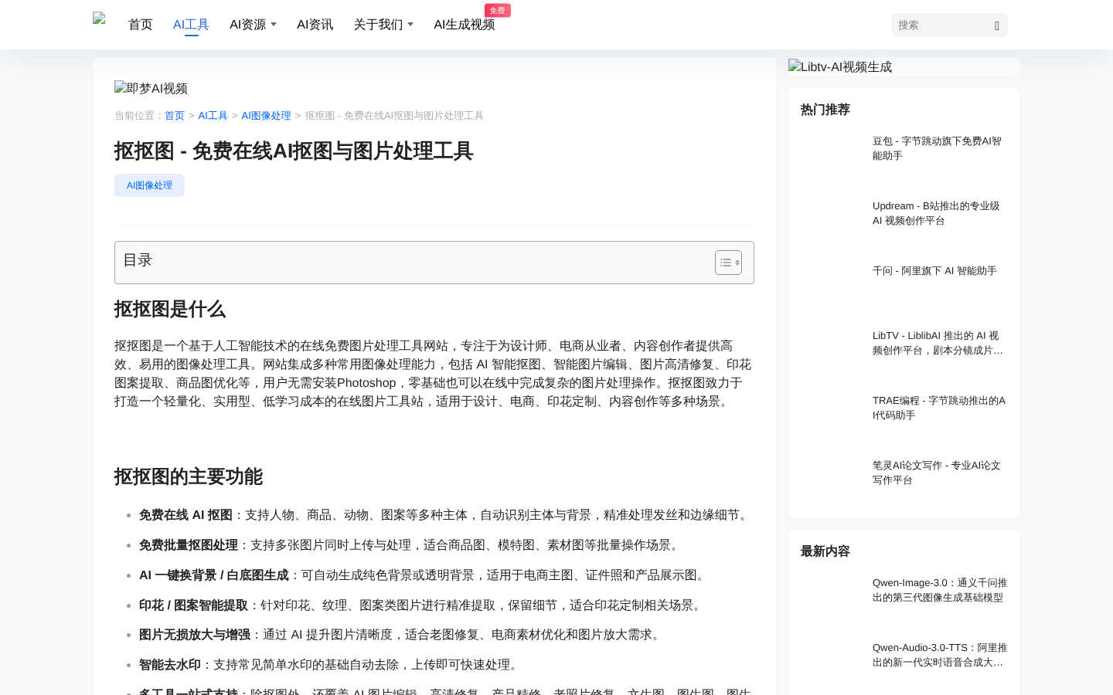Viewport: 1113px width, 695px height.
Task: Open the AI资讯 nav item
Action: (x=315, y=25)
